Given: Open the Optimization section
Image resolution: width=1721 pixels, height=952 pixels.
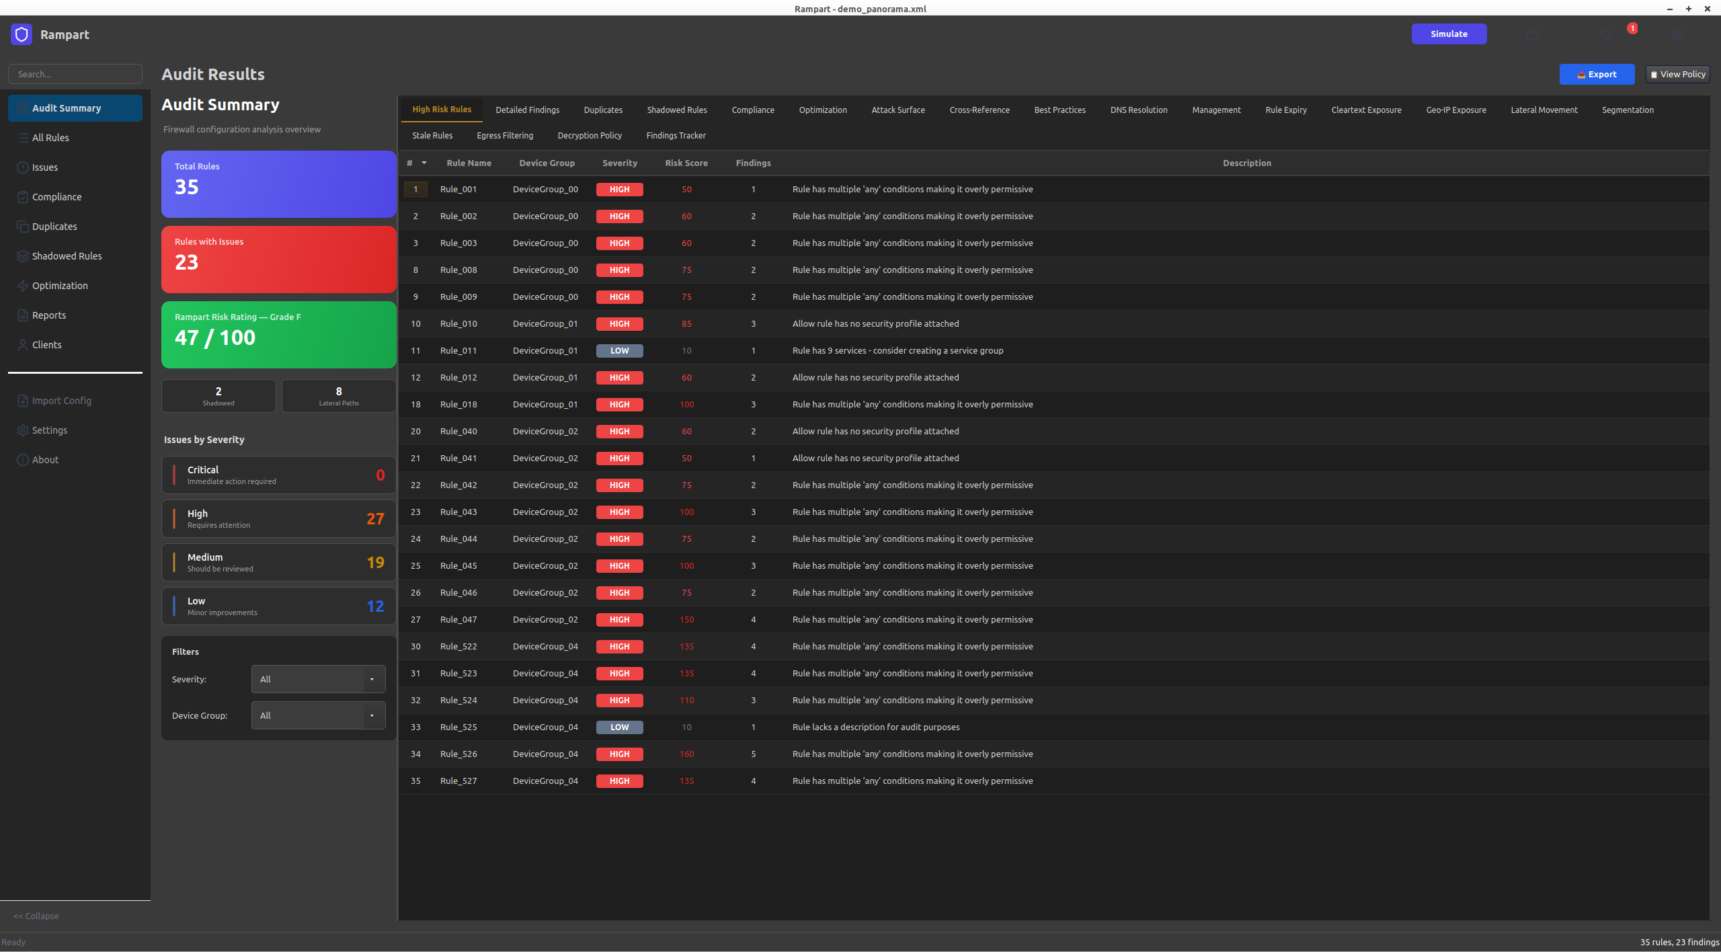Looking at the screenshot, I should click(x=60, y=285).
